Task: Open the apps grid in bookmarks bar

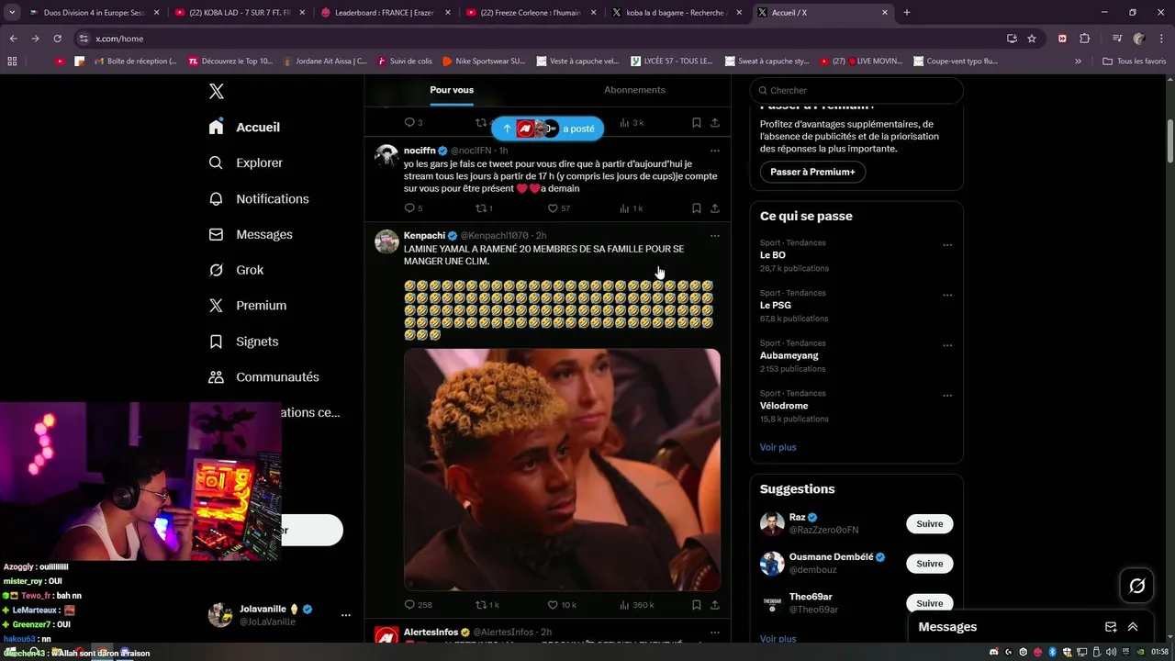Action: (12, 62)
